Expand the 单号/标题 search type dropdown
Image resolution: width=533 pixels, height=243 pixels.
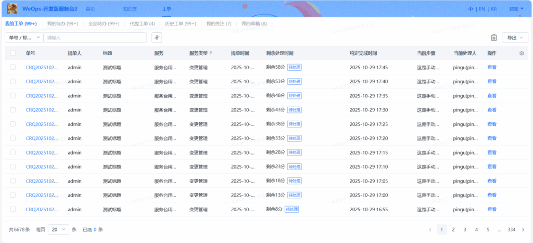[x=24, y=37]
